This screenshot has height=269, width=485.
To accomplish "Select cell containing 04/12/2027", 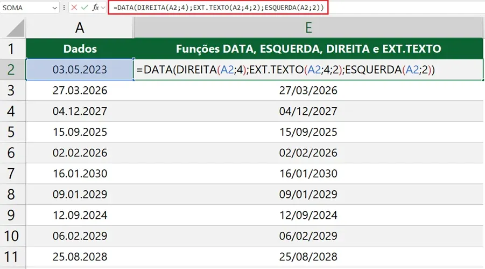I will 308,111.
